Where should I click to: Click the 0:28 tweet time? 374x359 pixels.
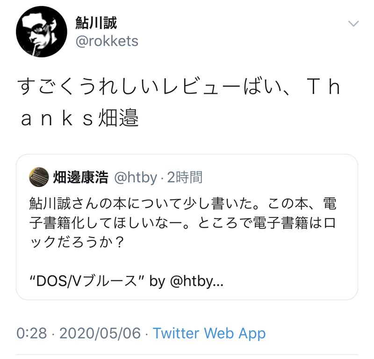(x=31, y=333)
